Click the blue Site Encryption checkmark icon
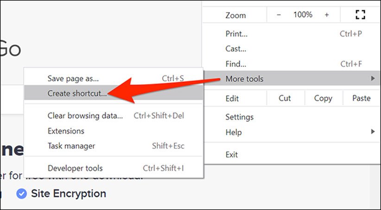This screenshot has width=381, height=210. [21, 193]
